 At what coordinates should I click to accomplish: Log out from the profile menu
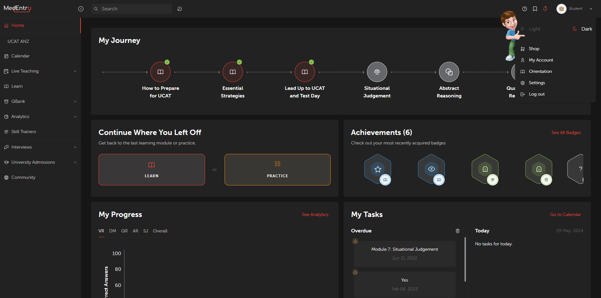tap(556, 94)
